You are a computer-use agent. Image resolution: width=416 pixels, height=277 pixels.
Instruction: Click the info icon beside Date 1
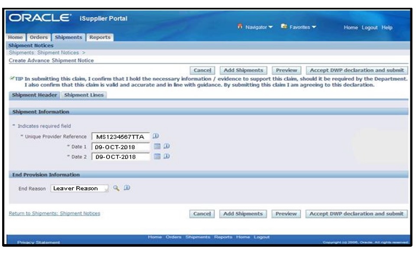coord(166,147)
